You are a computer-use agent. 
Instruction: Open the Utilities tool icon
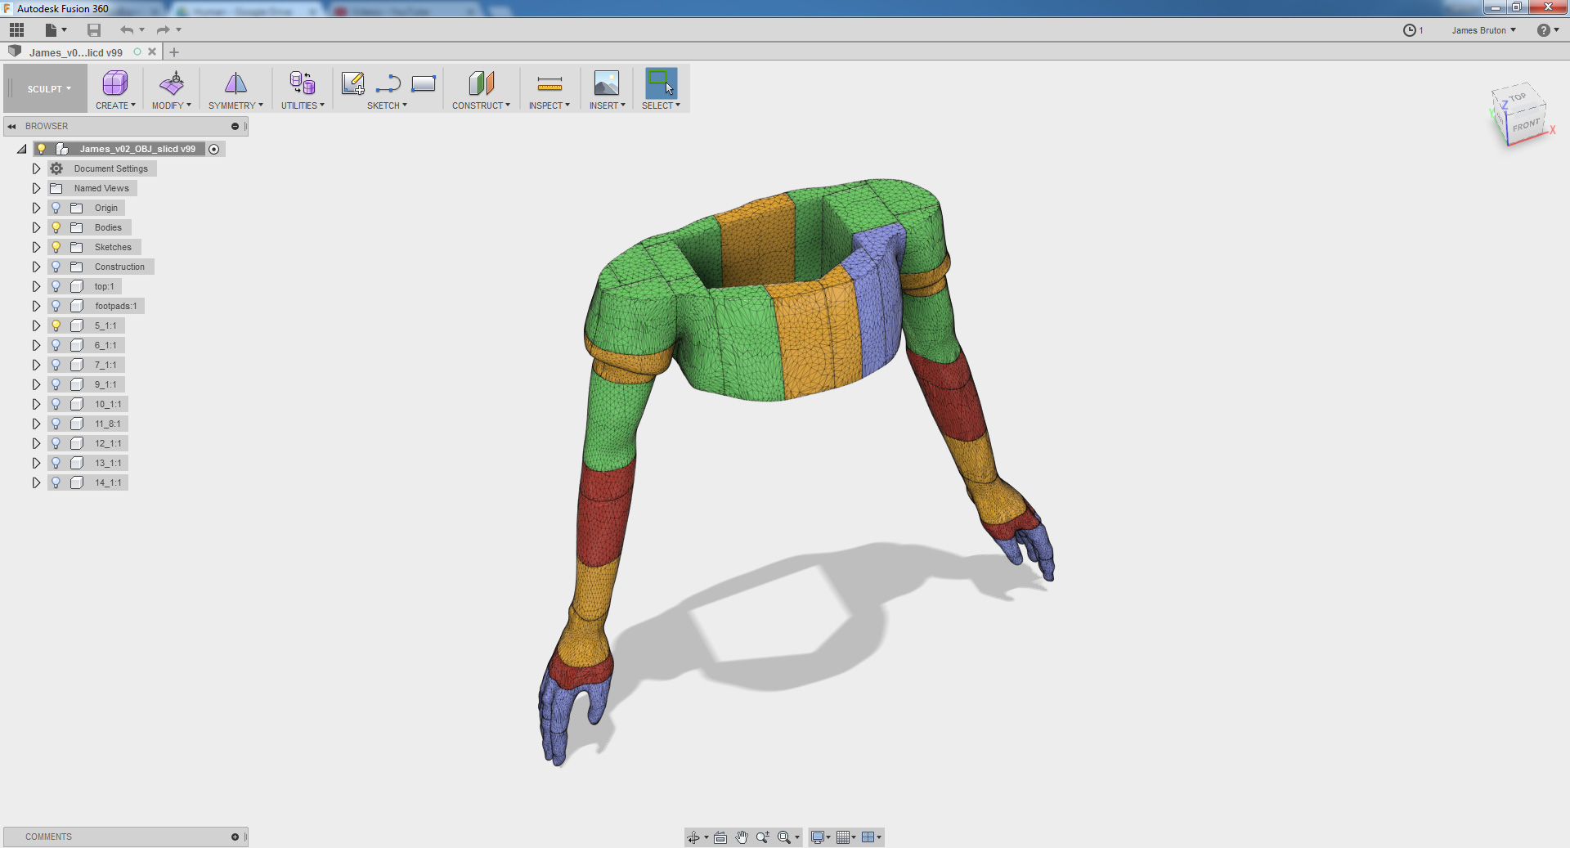pos(302,83)
